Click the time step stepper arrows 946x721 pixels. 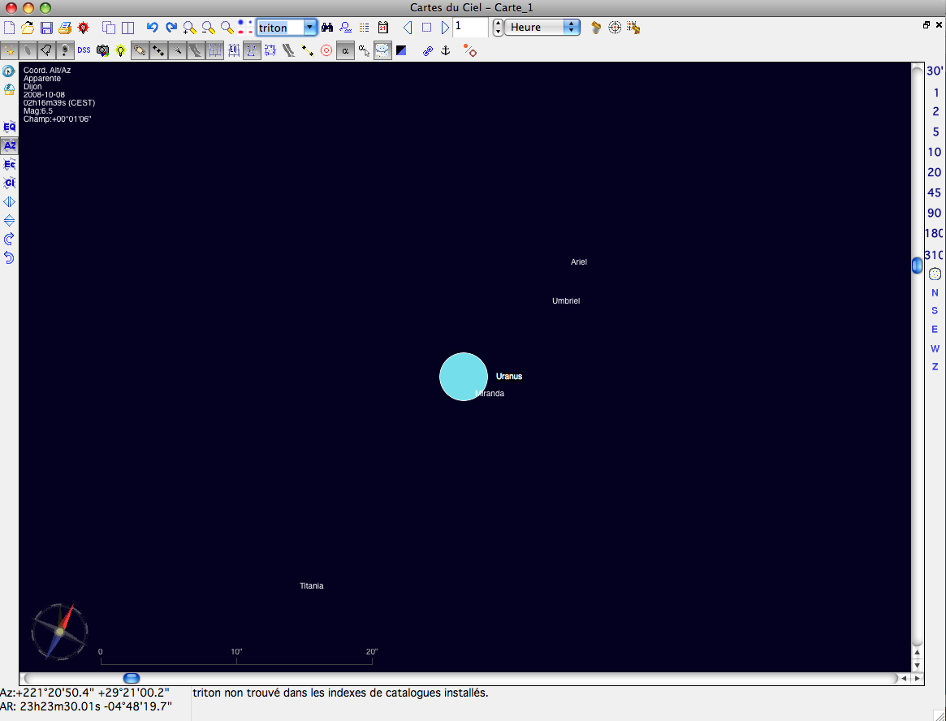coord(498,28)
